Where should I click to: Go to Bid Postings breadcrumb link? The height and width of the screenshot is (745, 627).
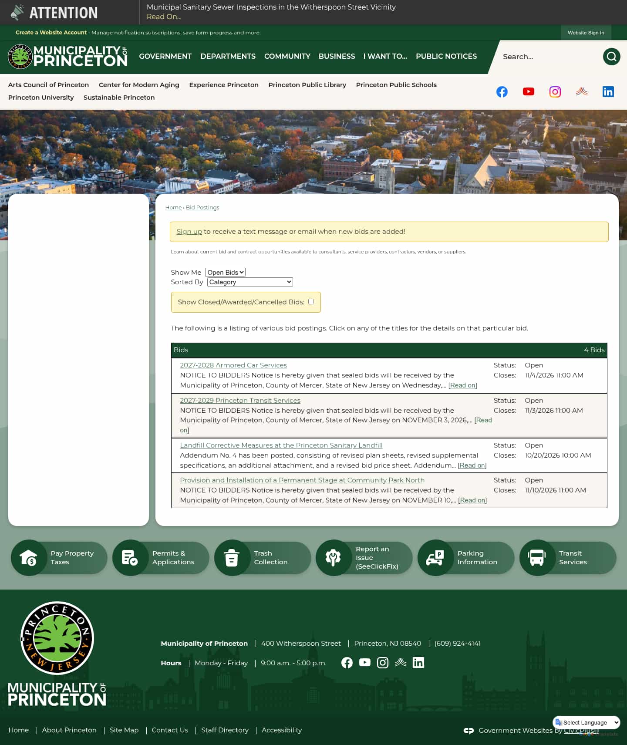click(x=202, y=208)
